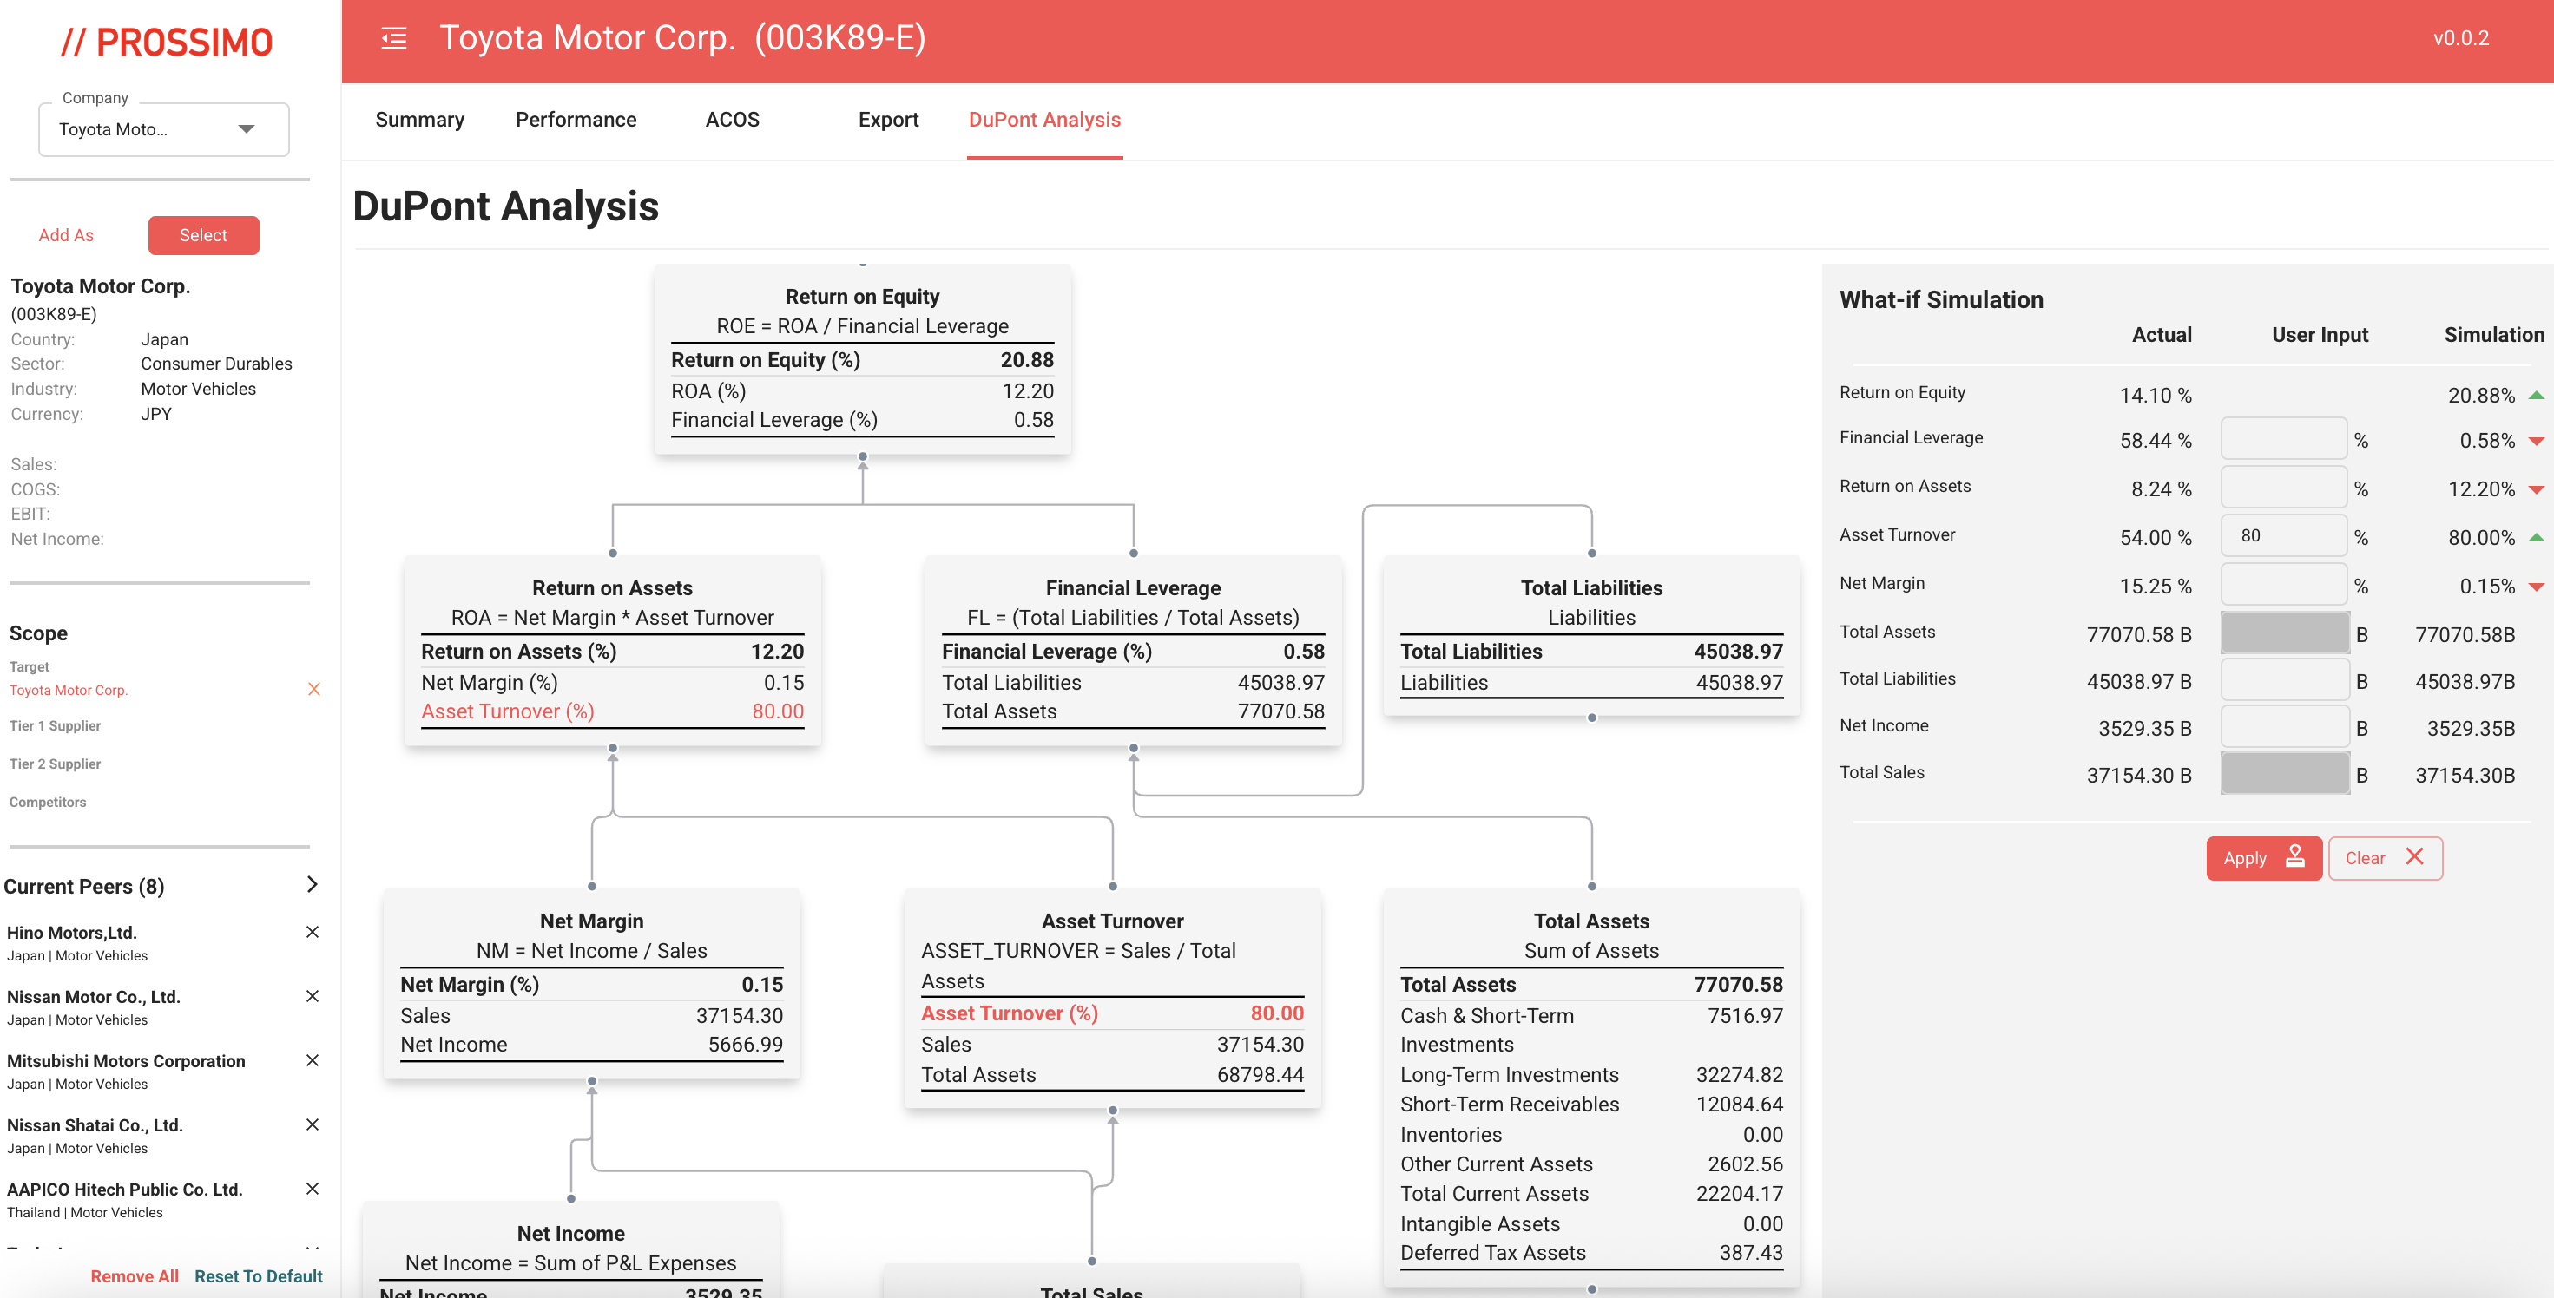Select the DuPont Analysis tab
Image resolution: width=2554 pixels, height=1298 pixels.
1044,120
